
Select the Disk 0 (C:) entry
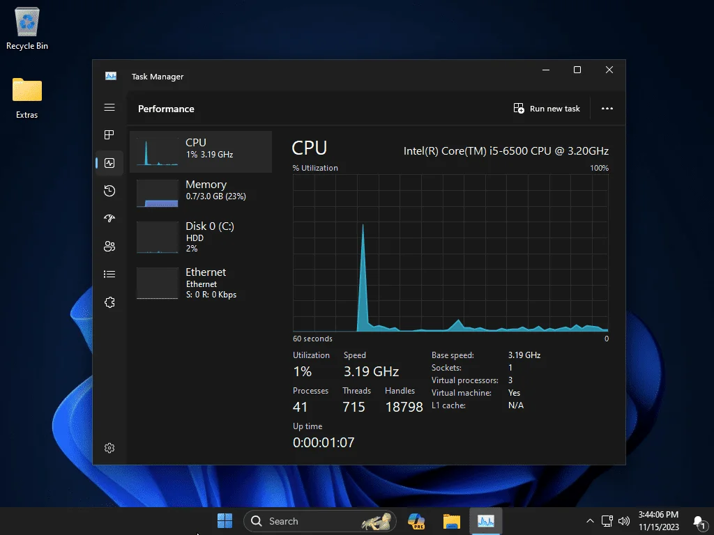click(x=201, y=237)
